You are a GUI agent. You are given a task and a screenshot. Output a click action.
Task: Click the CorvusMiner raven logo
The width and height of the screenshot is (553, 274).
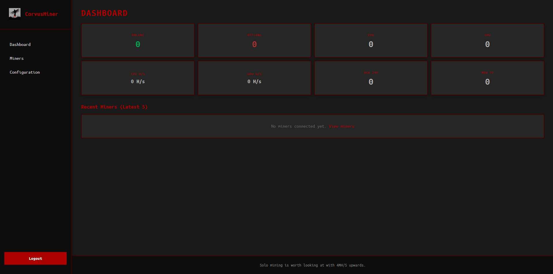tap(15, 14)
